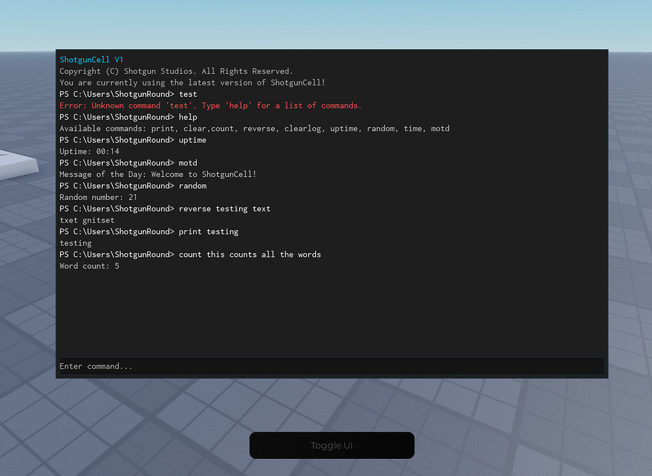Select the ShotgunCell V1 title text
Viewport: 652px width, 476px height.
pyautogui.click(x=92, y=59)
